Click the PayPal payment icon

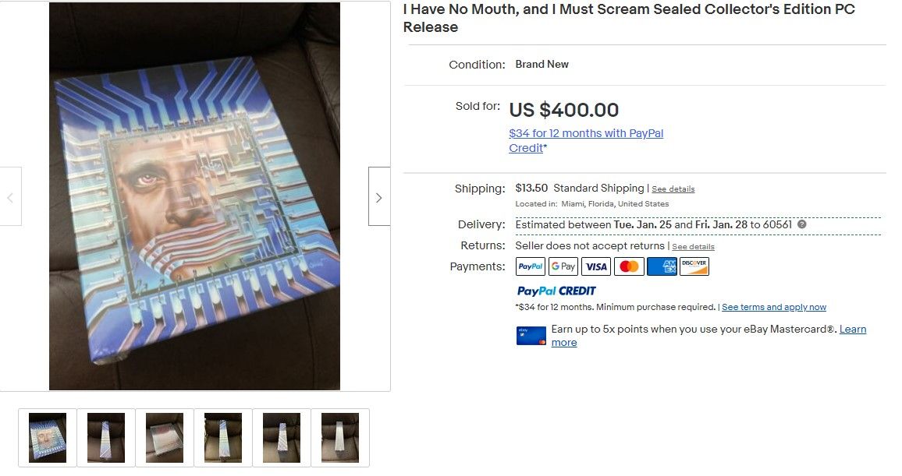(531, 266)
